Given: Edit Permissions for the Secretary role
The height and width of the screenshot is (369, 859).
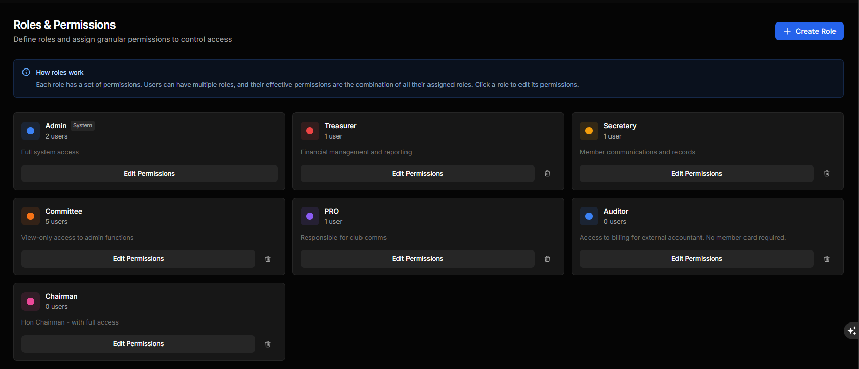Looking at the screenshot, I should [696, 174].
